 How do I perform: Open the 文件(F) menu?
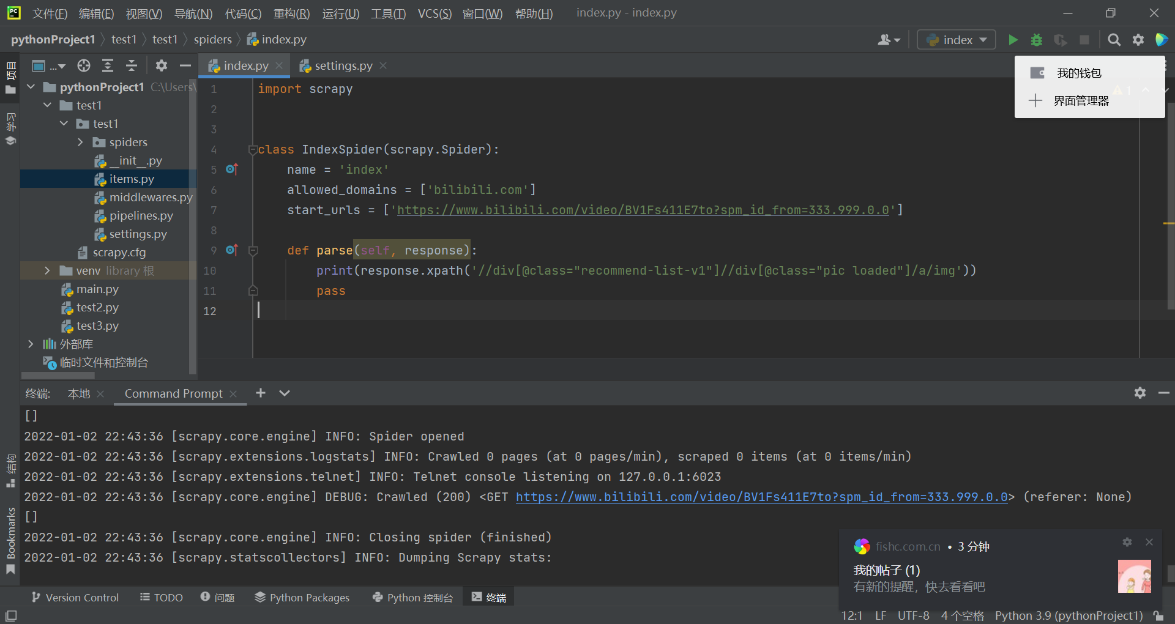coord(50,13)
